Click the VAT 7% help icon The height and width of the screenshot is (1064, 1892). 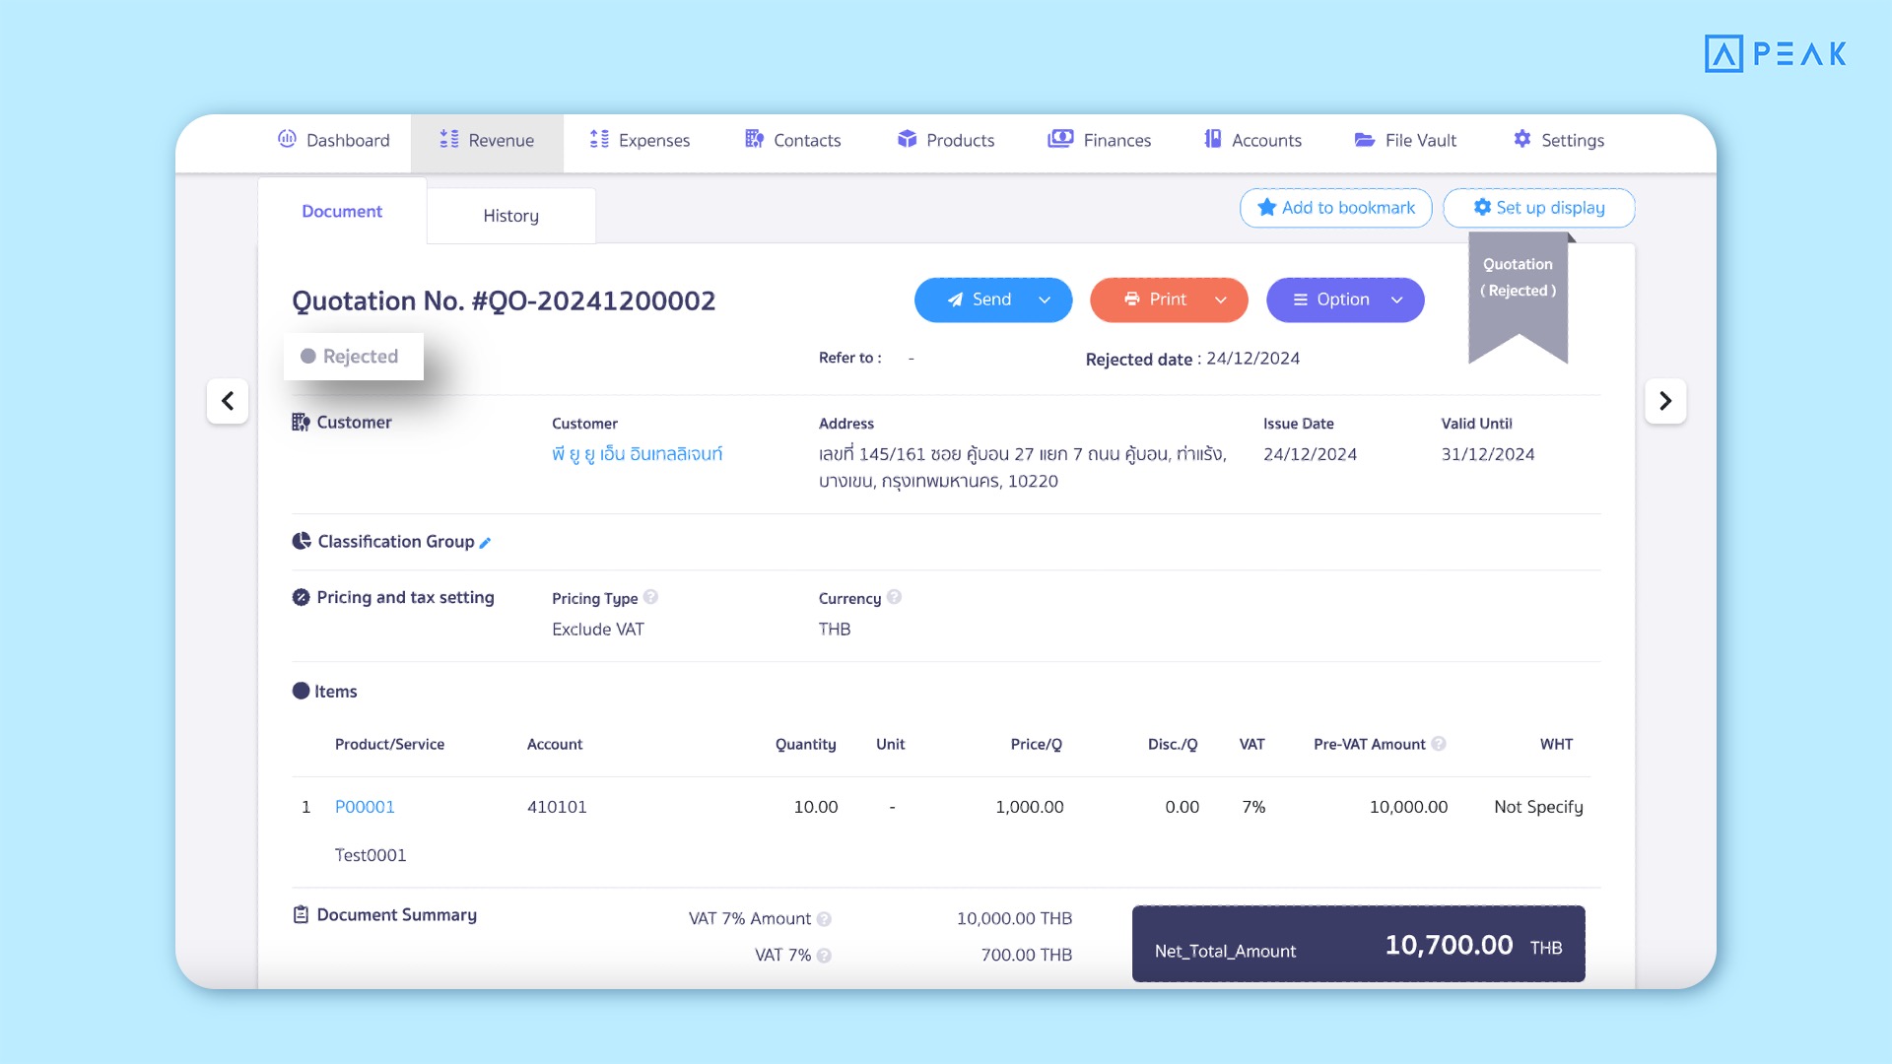[825, 956]
